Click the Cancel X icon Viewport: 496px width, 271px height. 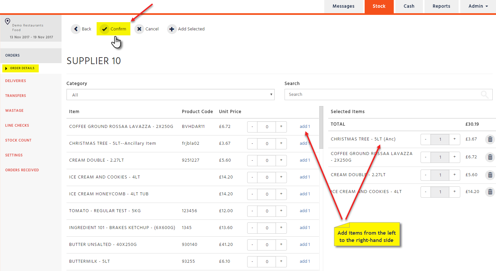coord(139,29)
